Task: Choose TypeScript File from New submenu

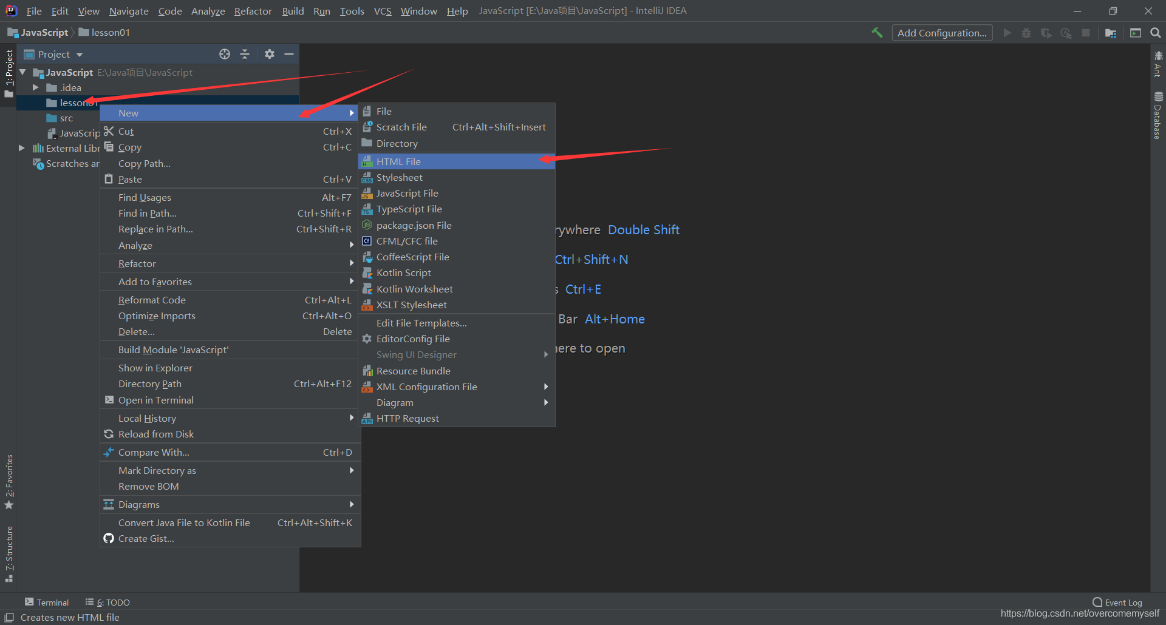Action: point(457,209)
